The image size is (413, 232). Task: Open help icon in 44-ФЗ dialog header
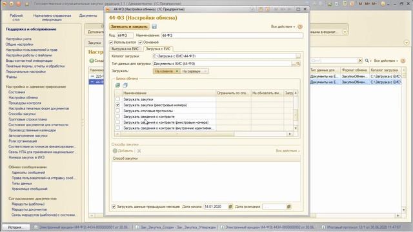(299, 26)
